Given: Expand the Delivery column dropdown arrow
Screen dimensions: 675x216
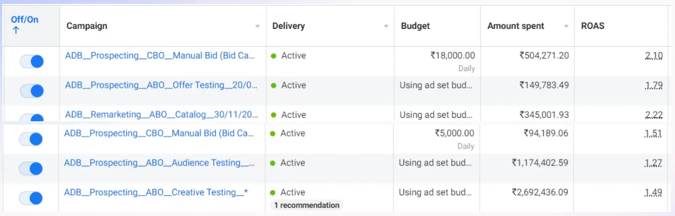Looking at the screenshot, I should [386, 26].
